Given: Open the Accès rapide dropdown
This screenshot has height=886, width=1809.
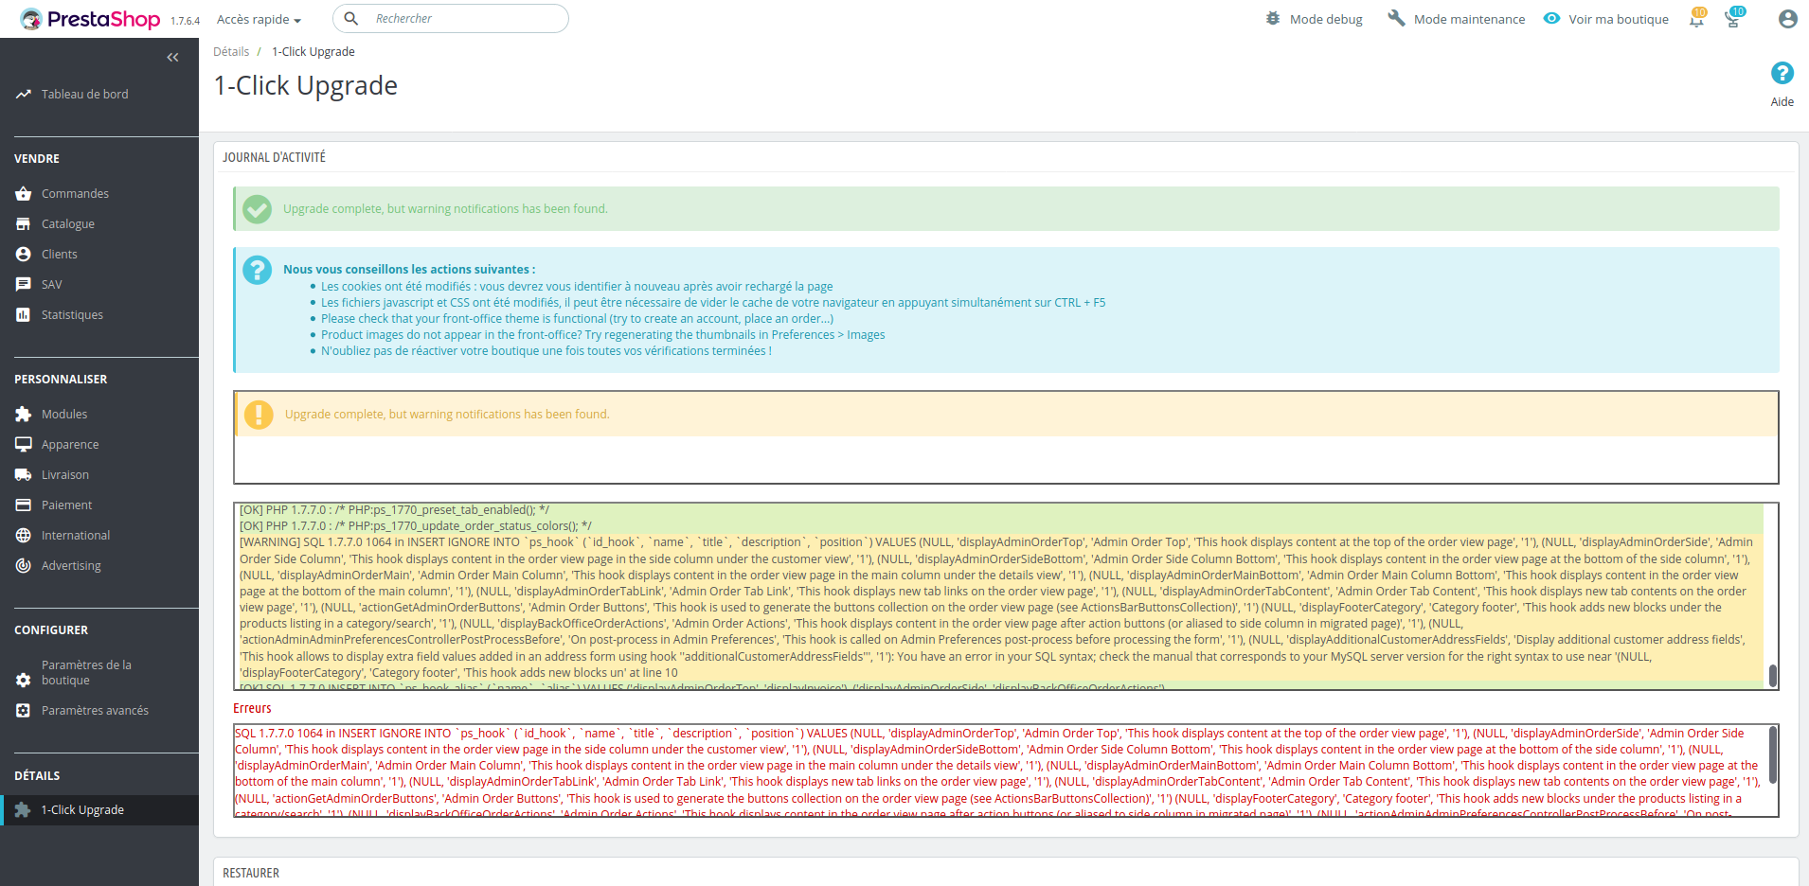Looking at the screenshot, I should [257, 19].
